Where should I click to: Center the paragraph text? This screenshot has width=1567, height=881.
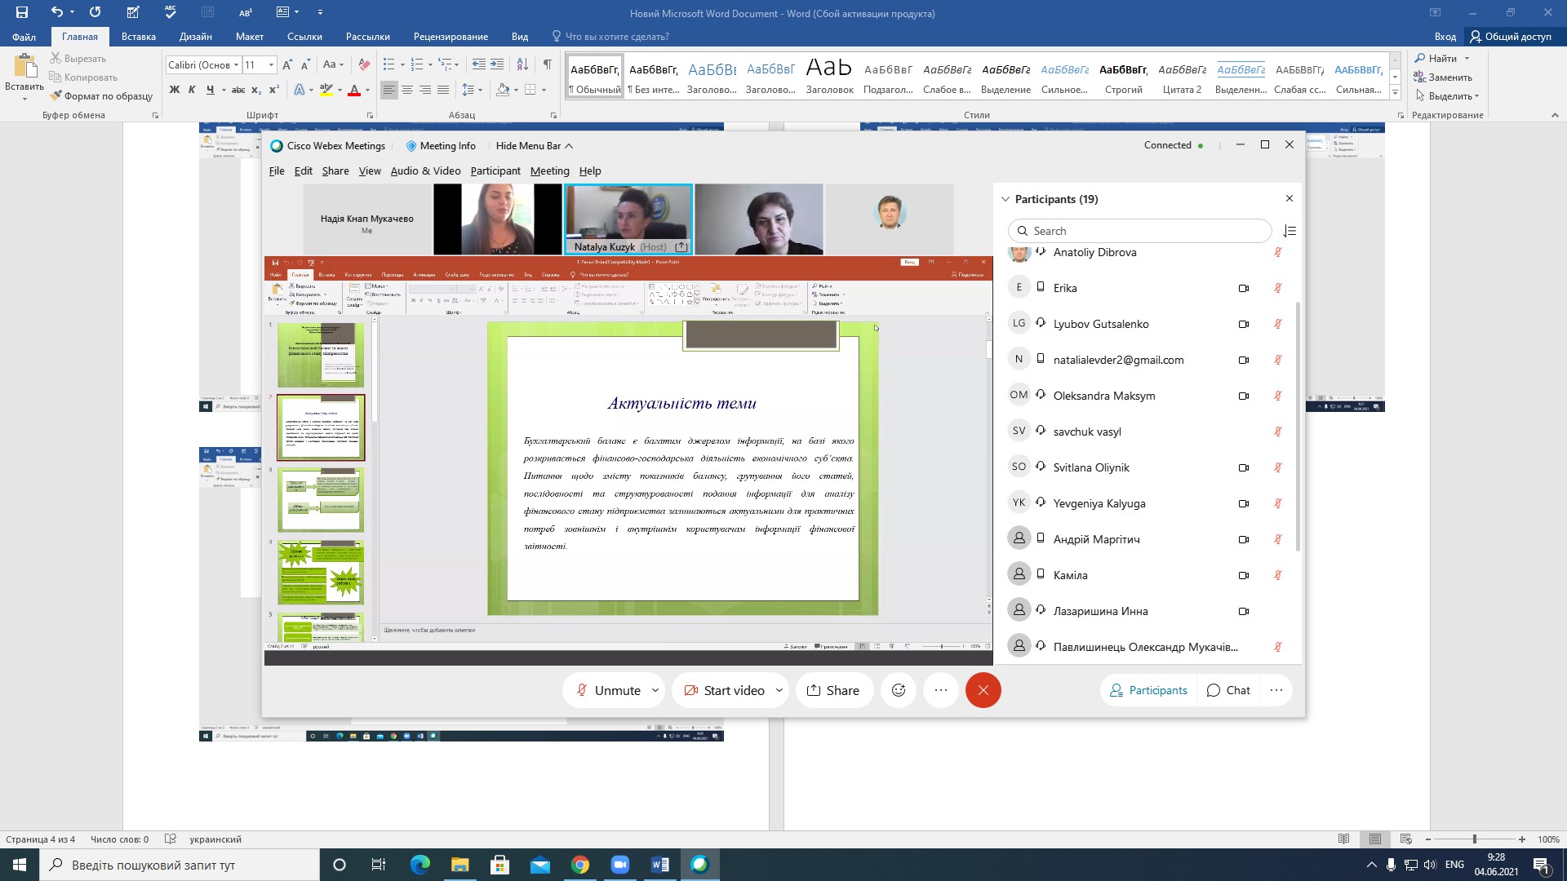[x=407, y=90]
